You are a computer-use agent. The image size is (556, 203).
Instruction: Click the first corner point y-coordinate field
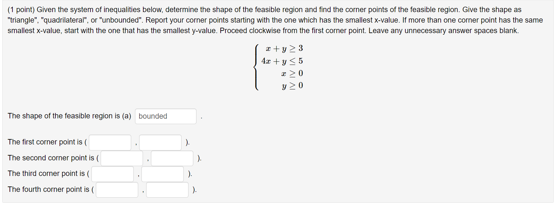(160, 142)
